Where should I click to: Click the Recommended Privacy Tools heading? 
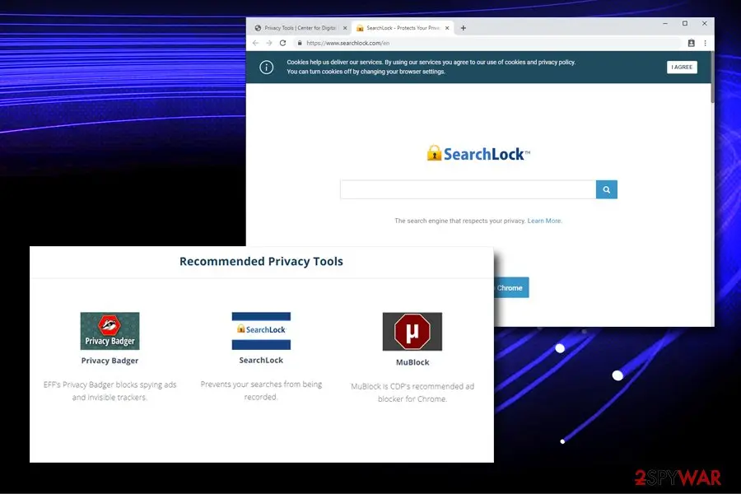coord(261,262)
